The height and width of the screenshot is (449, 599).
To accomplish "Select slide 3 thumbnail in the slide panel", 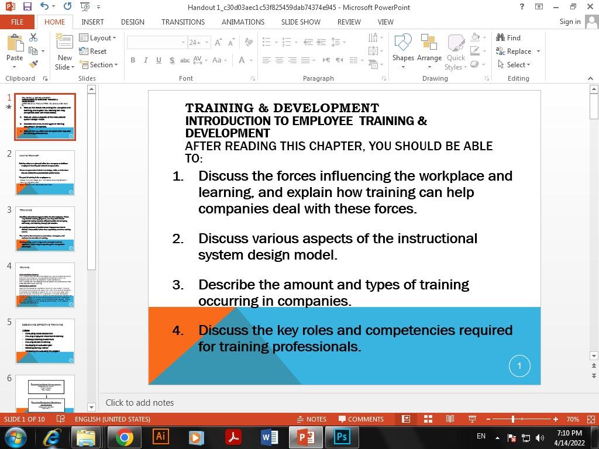I will [45, 228].
